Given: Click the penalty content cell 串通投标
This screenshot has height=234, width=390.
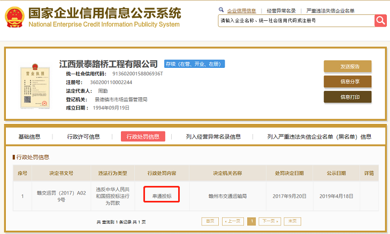Looking at the screenshot, I should [162, 196].
